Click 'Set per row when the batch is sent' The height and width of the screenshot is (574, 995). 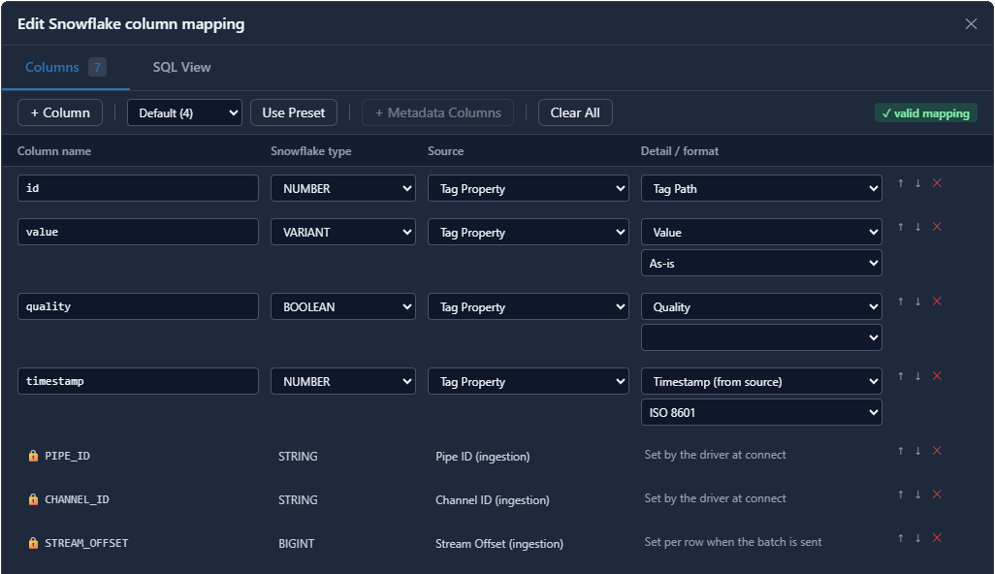[733, 542]
